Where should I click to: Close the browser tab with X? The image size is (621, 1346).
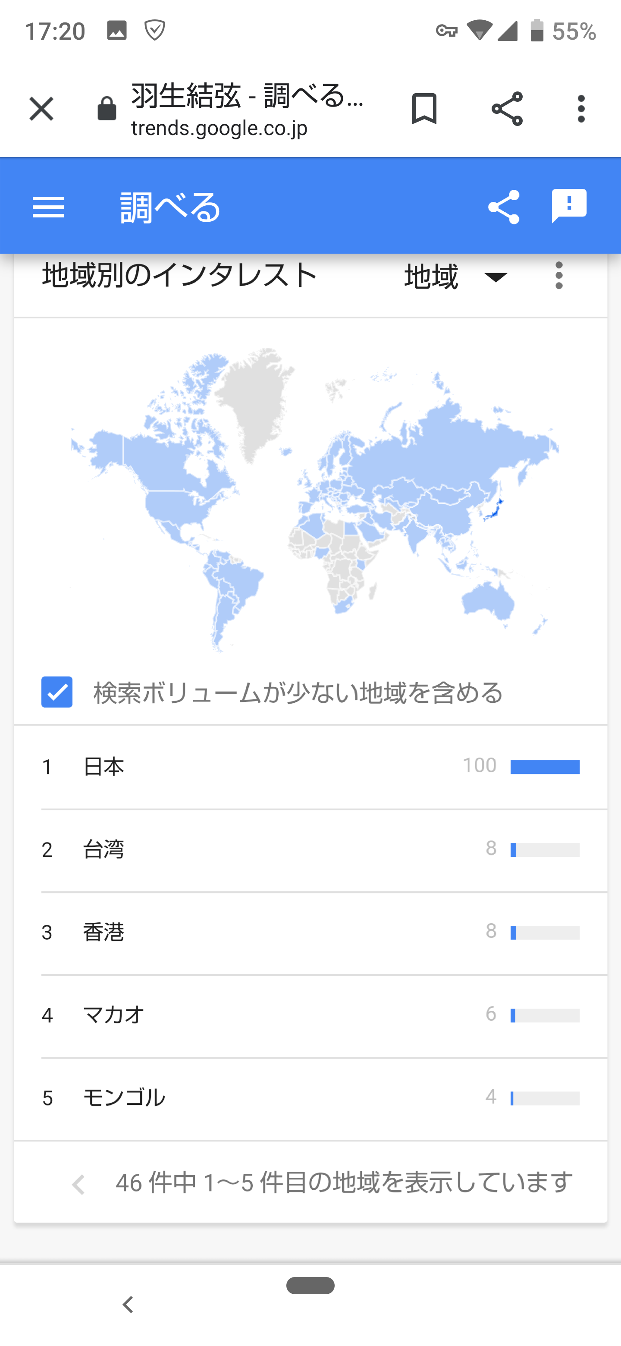click(x=41, y=109)
